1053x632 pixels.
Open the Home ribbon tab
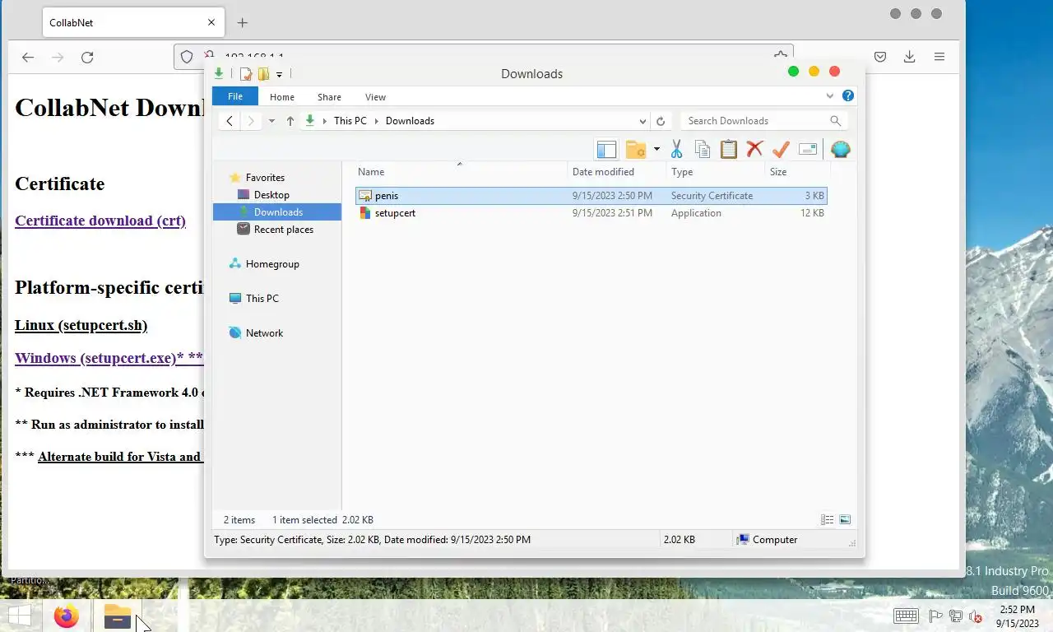coord(282,97)
